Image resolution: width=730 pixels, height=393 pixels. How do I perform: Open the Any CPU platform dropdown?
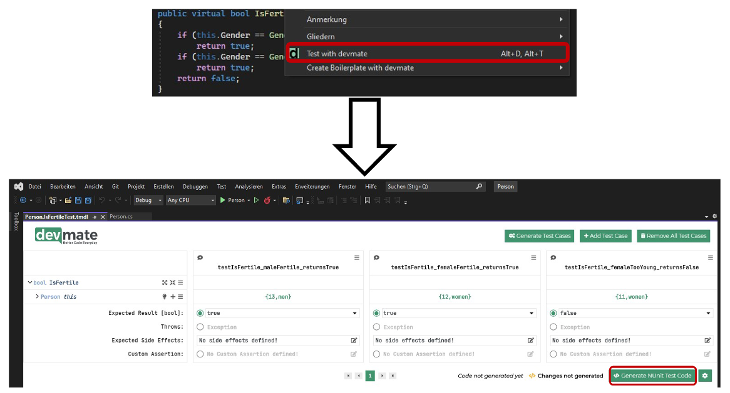click(191, 200)
